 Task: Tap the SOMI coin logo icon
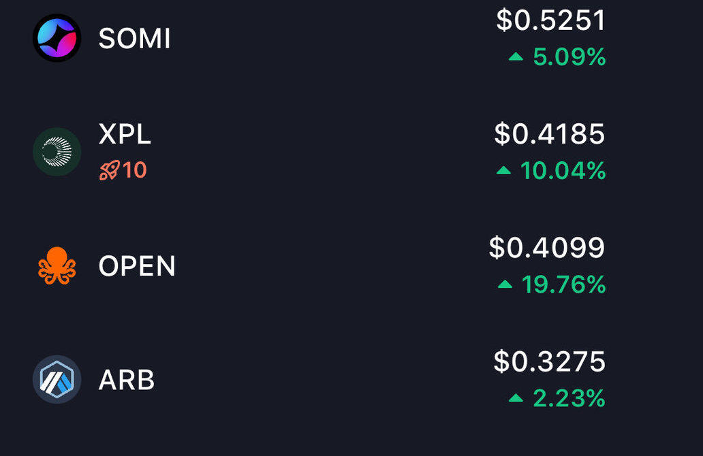point(57,38)
